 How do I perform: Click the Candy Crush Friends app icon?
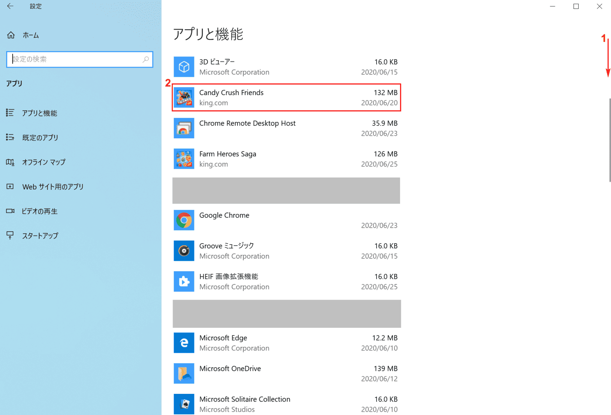click(x=184, y=98)
